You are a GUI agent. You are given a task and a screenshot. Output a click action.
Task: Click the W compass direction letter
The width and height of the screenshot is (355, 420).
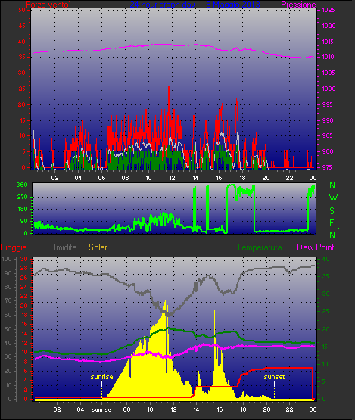coord(333,198)
